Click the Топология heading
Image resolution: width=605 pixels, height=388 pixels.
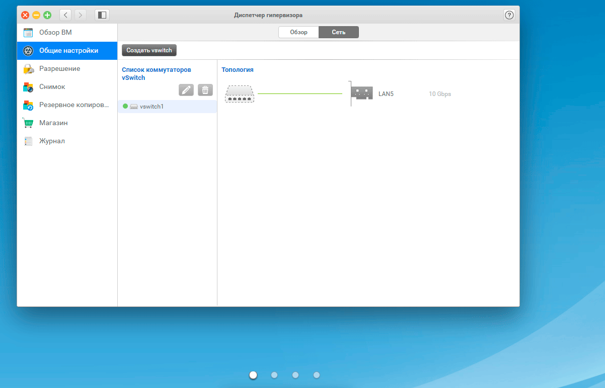[238, 70]
